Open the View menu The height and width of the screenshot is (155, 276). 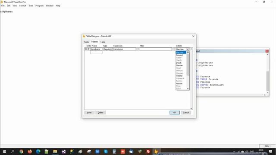click(x=15, y=6)
